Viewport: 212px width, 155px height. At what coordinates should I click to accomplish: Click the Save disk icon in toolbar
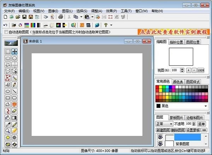tap(25, 17)
